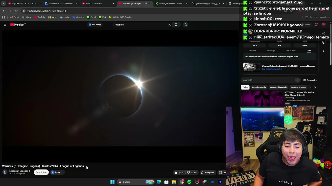Image resolution: width=332 pixels, height=186 pixels.
Task: Open the Windows Start menu
Action: coord(112,182)
